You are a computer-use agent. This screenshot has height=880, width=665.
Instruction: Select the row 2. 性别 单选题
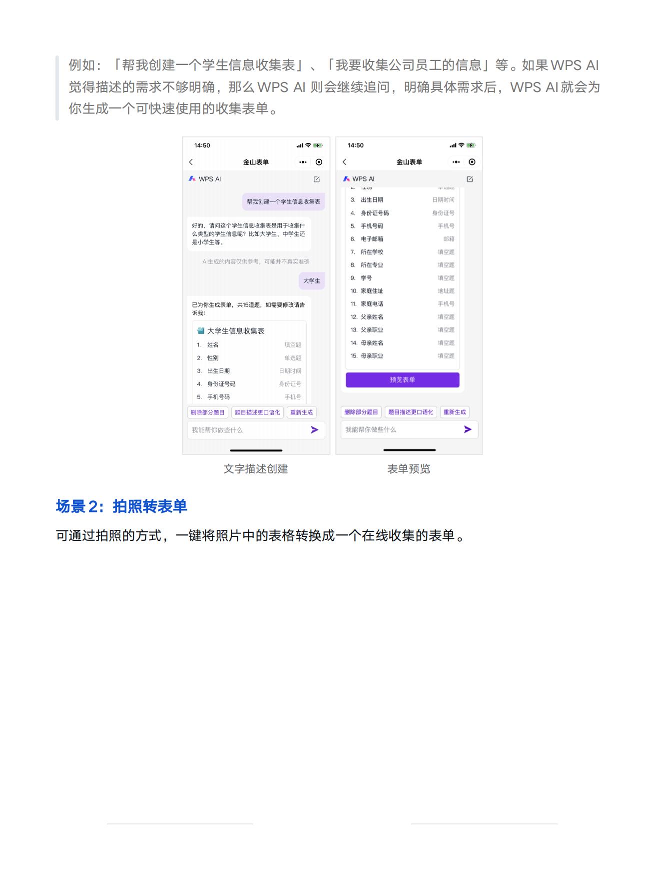coord(249,358)
